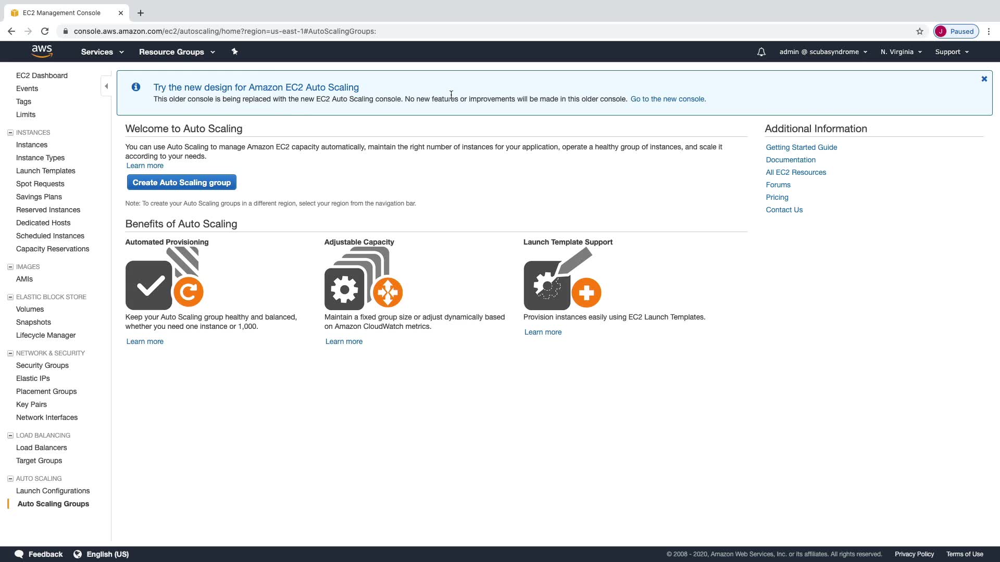The height and width of the screenshot is (562, 1000).
Task: Open Load Balancers from the sidebar
Action: click(x=41, y=448)
